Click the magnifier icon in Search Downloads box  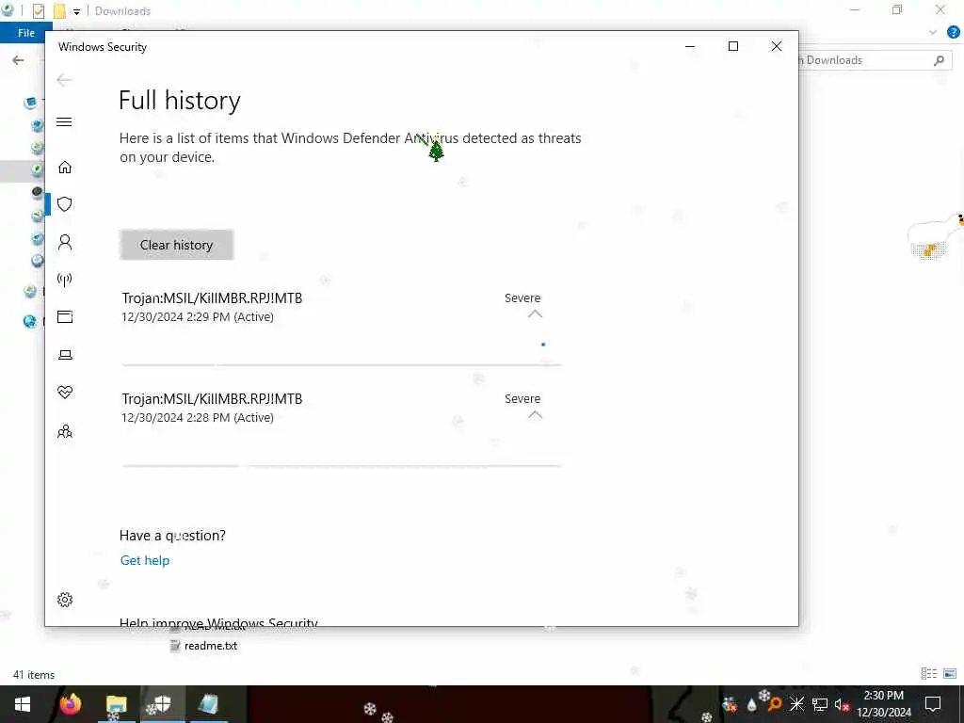[x=939, y=60]
